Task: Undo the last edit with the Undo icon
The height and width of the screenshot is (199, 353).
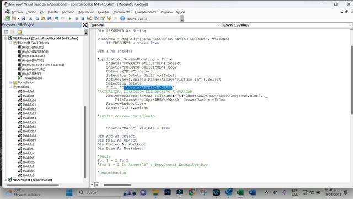Action: [x=57, y=18]
